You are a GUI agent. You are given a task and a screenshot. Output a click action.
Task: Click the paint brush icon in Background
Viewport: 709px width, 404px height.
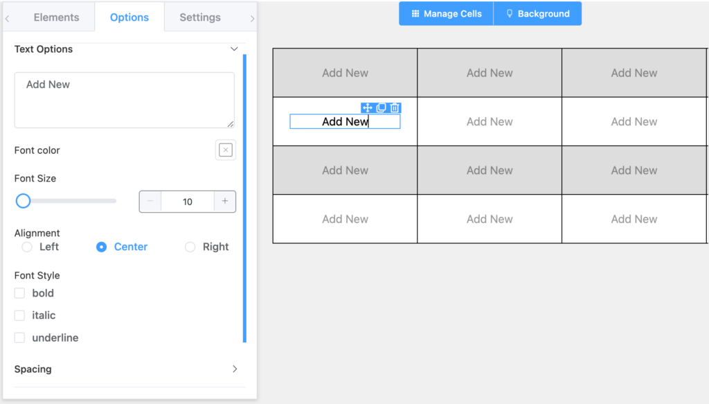point(510,14)
